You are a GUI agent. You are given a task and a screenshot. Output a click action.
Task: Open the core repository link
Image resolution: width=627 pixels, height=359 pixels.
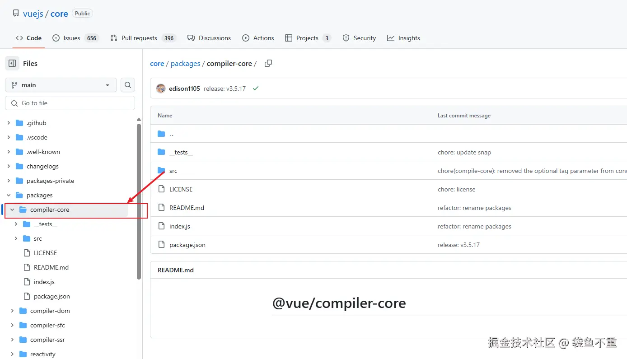point(59,14)
